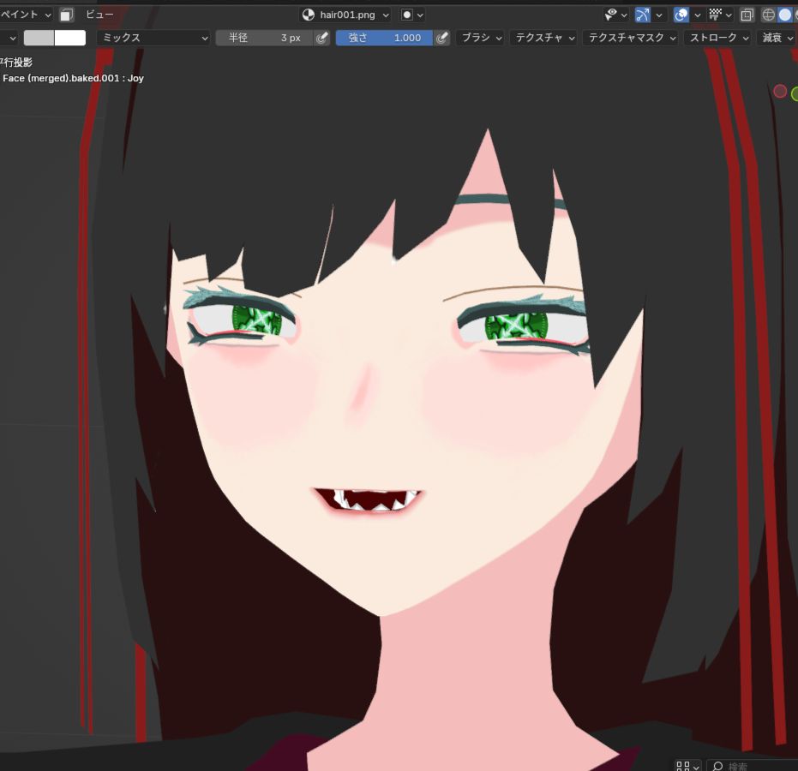This screenshot has height=771, width=798.
Task: Switch to solid viewport shading
Action: [x=785, y=15]
